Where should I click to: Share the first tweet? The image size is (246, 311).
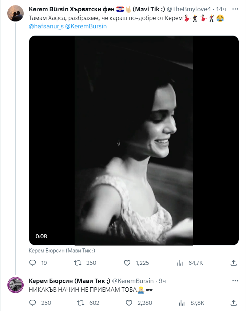[x=233, y=263]
